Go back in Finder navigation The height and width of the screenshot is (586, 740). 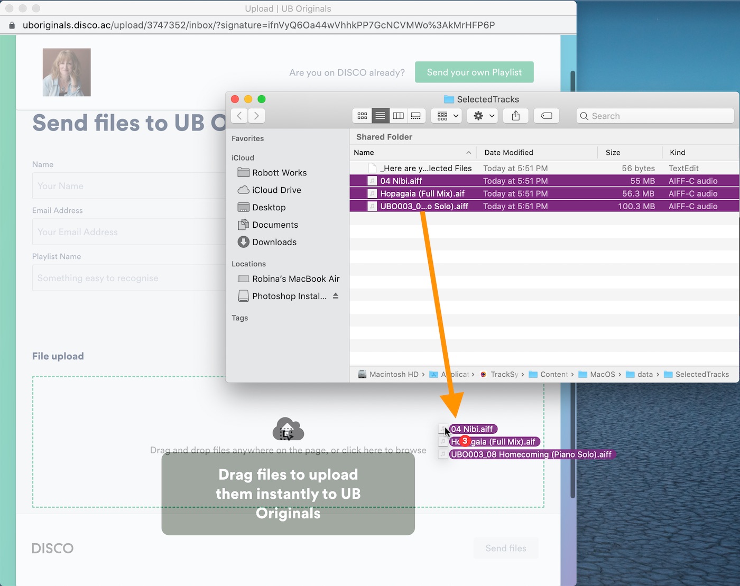[239, 116]
